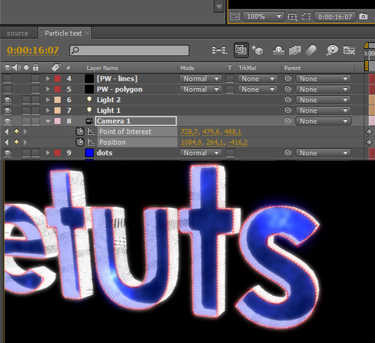Open the brainstorm lightbulb button
This screenshot has height=343, width=375.
tap(332, 50)
